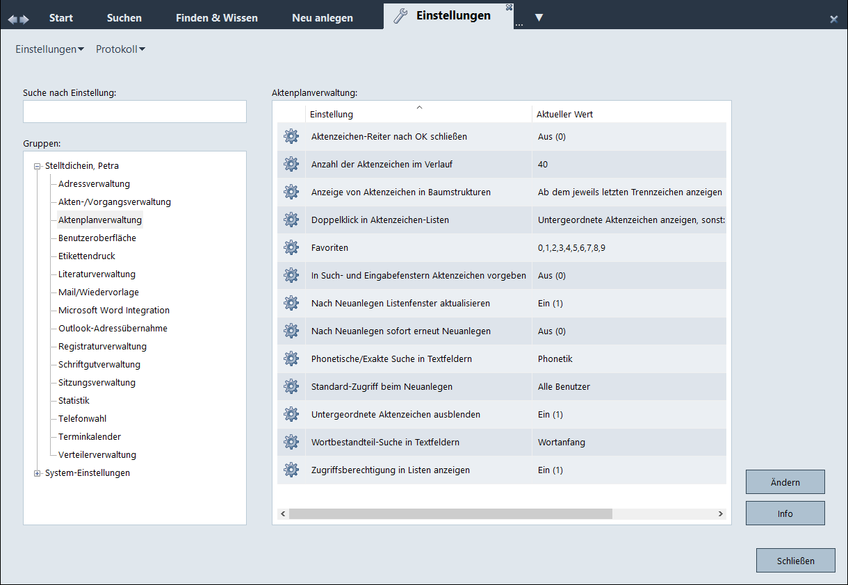
Task: Click the back navigation arrow icon
Action: [x=12, y=19]
